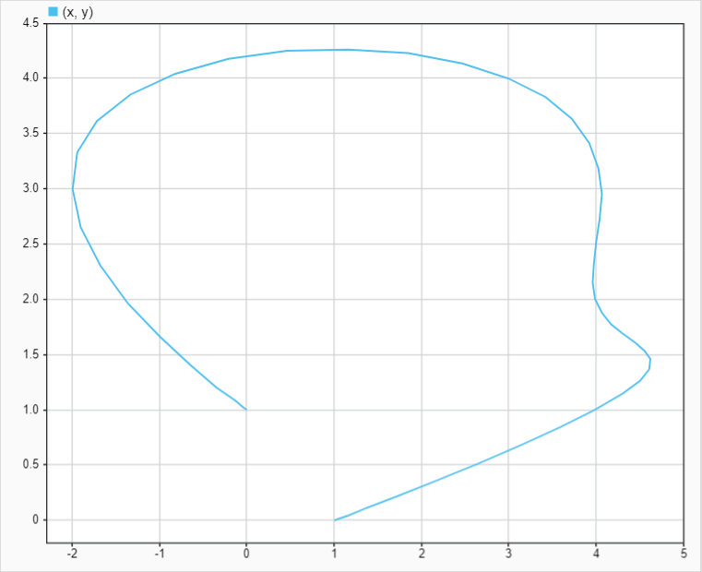Click the -1 tick label on the x-axis
This screenshot has height=572, width=702.
159,554
